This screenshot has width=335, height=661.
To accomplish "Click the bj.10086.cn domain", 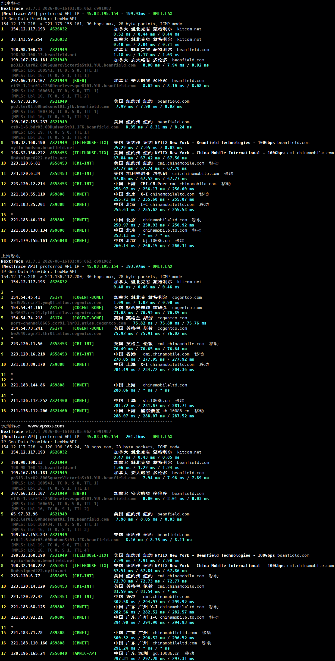I will [x=156, y=241].
